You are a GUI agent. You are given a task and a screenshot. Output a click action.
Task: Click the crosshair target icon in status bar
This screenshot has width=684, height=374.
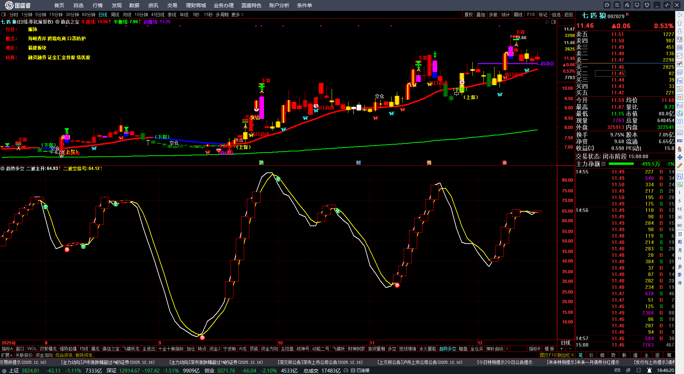pyautogui.click(x=639, y=370)
